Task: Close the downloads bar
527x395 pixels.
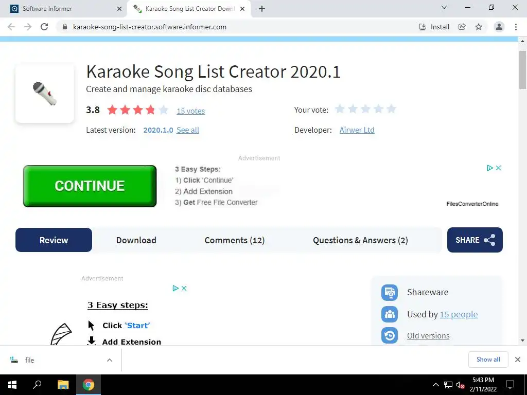Action: 518,360
